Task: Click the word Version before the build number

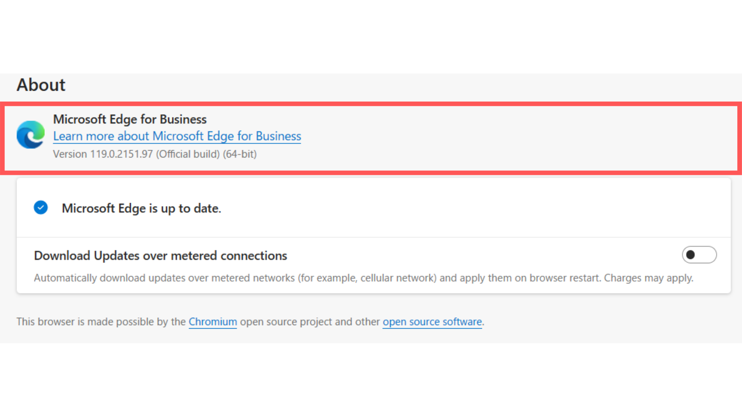Action: pos(70,154)
